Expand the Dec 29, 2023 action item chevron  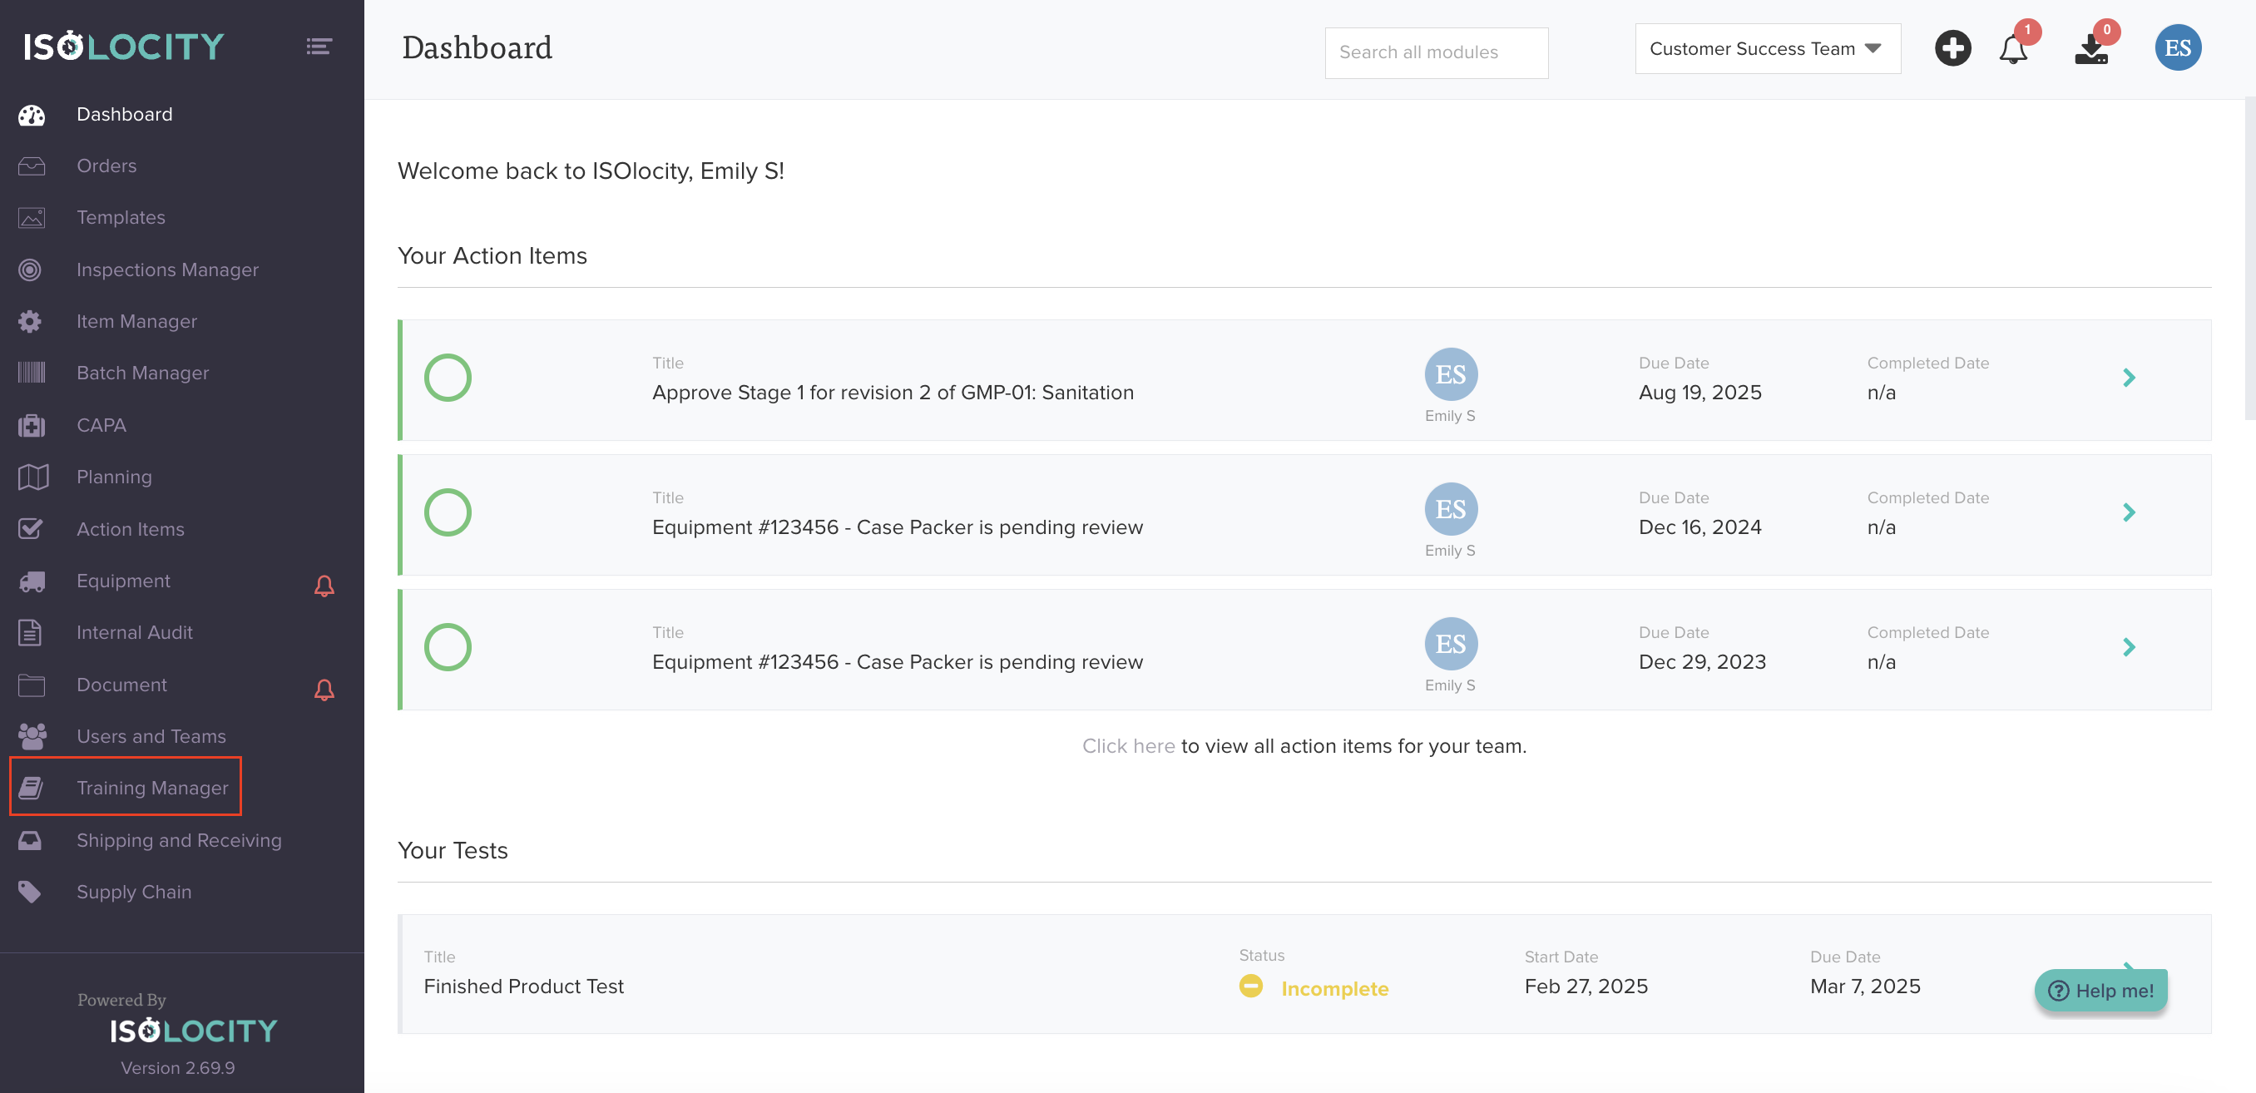coord(2129,647)
